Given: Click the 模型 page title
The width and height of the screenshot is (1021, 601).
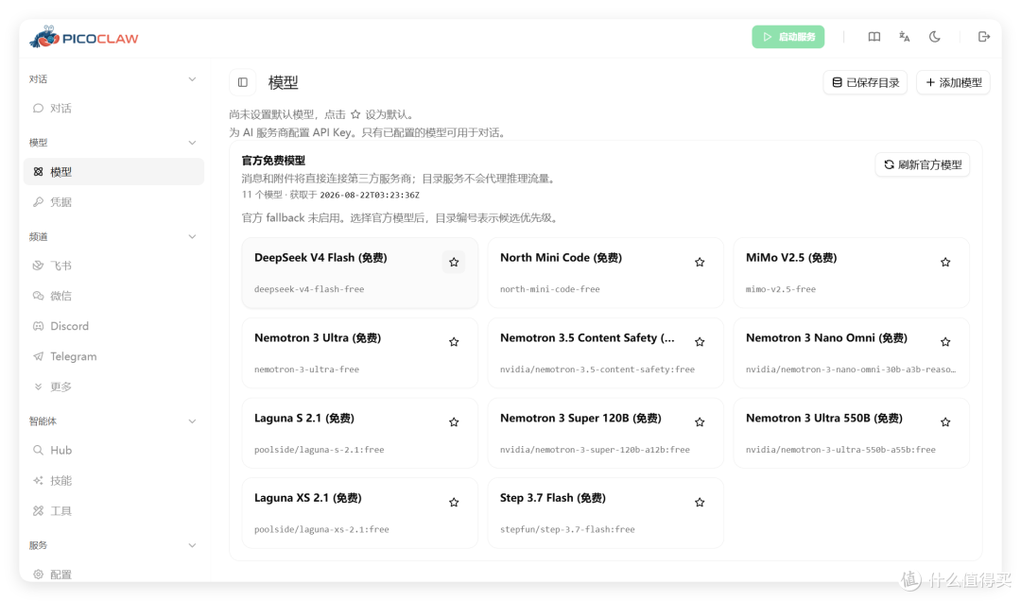Looking at the screenshot, I should coord(284,83).
